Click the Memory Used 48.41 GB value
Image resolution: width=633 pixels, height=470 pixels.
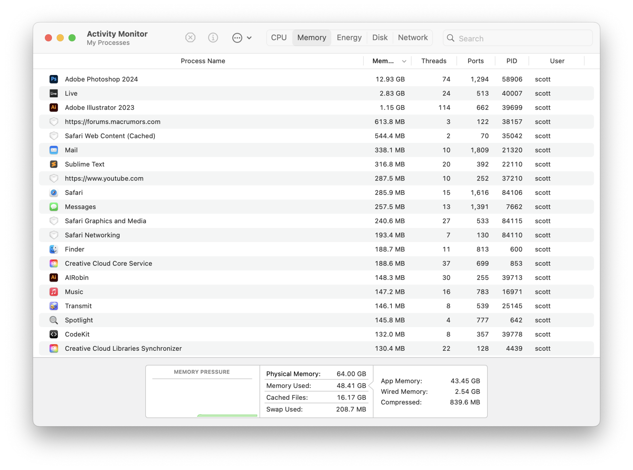pos(351,386)
